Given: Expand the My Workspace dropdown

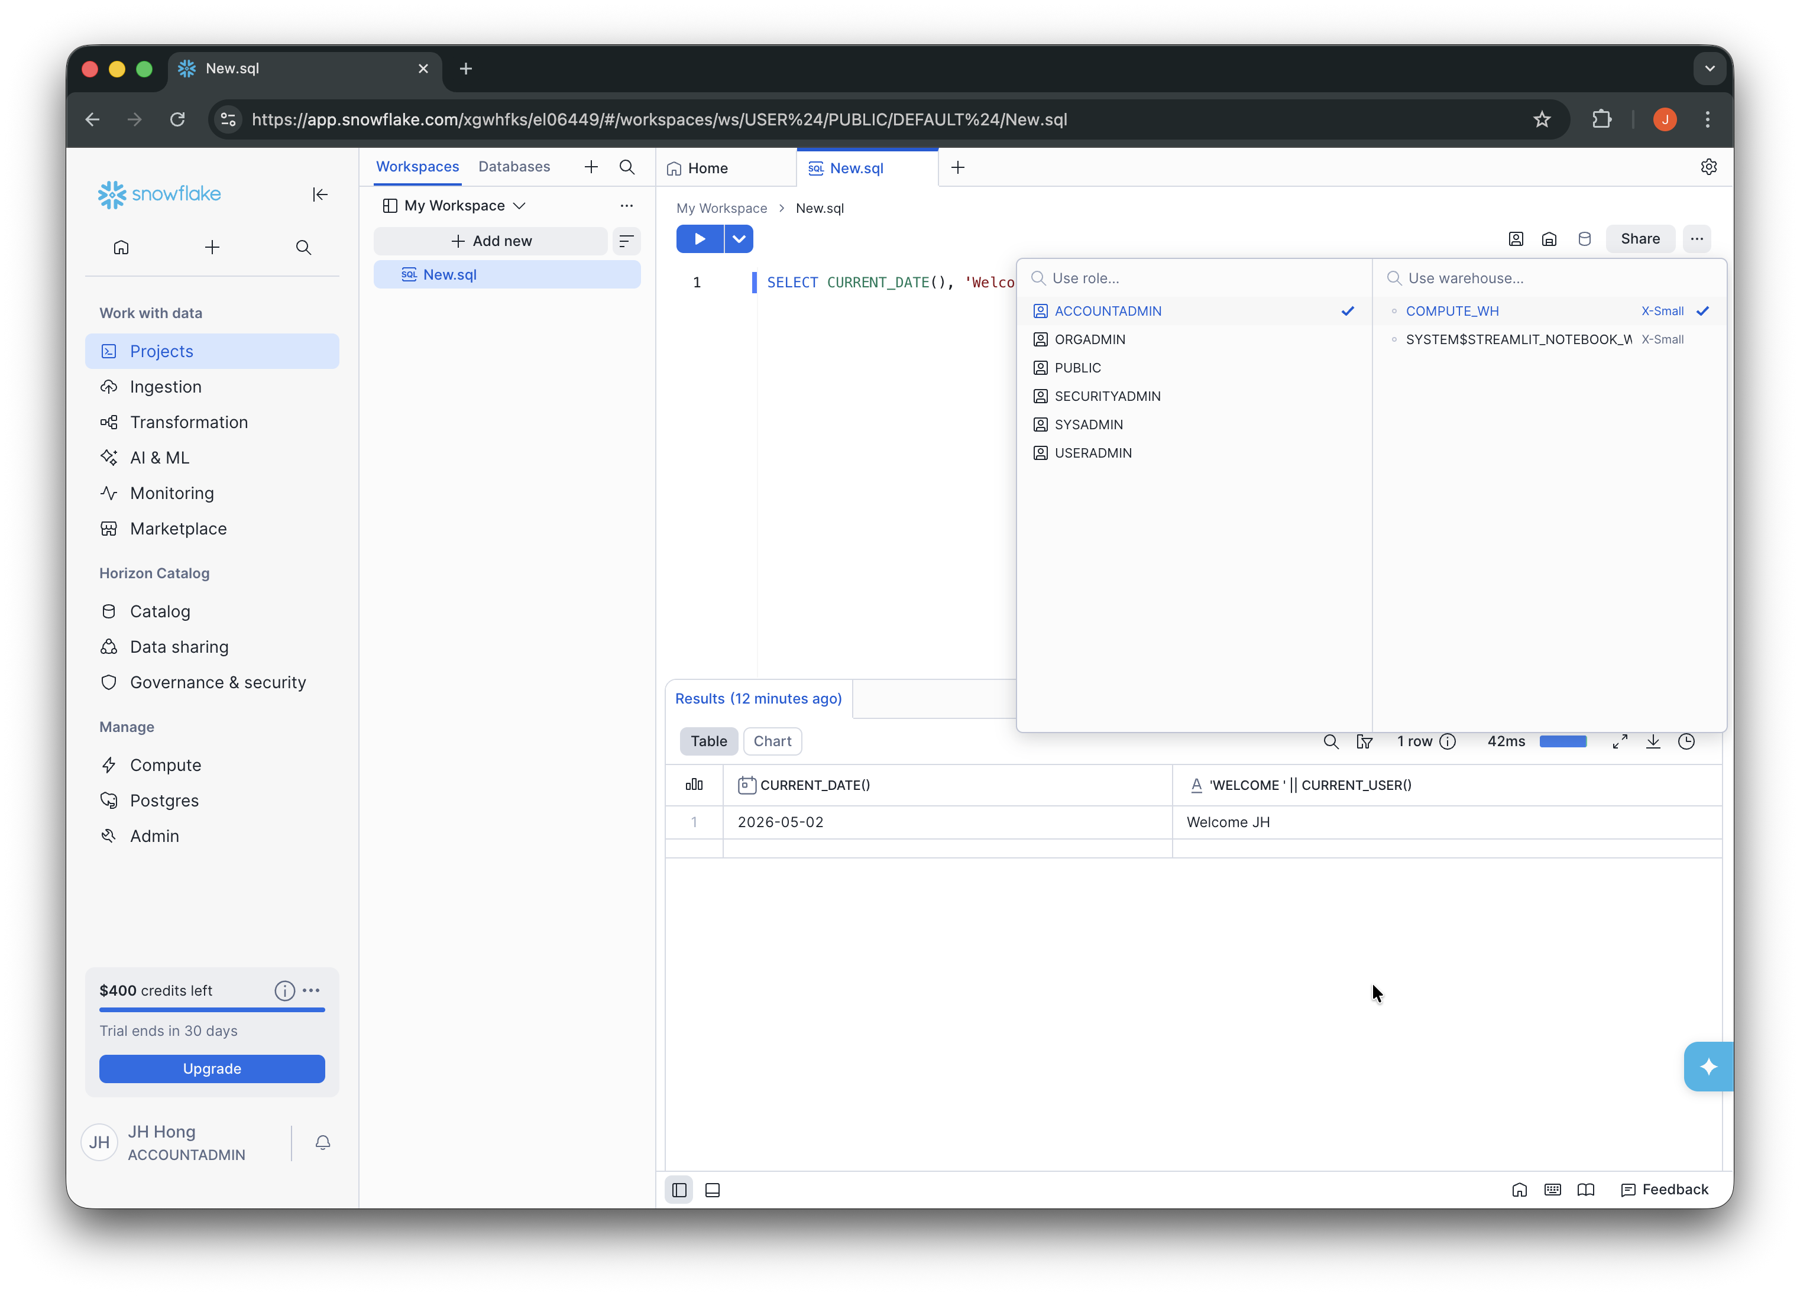Looking at the screenshot, I should pos(454,206).
